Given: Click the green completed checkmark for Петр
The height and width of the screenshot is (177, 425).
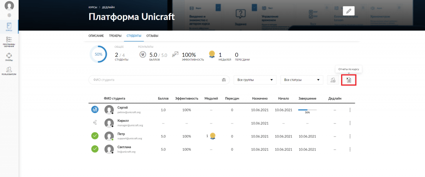Looking at the screenshot, I should [x=95, y=136].
